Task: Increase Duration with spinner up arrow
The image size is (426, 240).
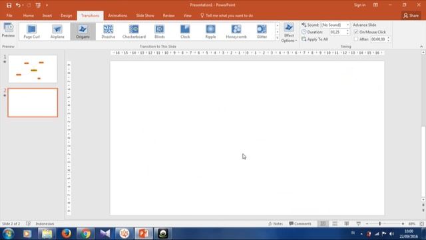Action: (x=347, y=31)
